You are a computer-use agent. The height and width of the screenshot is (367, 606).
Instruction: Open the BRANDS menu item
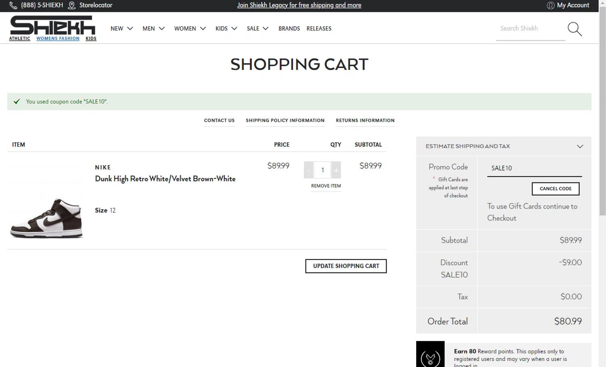[x=289, y=28]
